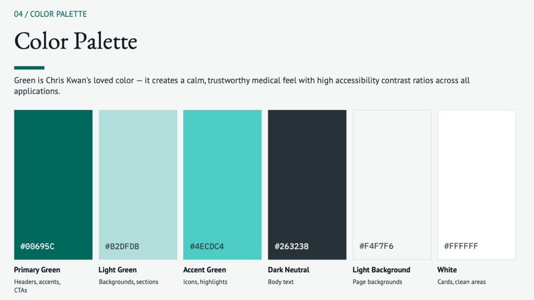
Task: Click the Primary Green name label
Action: click(37, 270)
